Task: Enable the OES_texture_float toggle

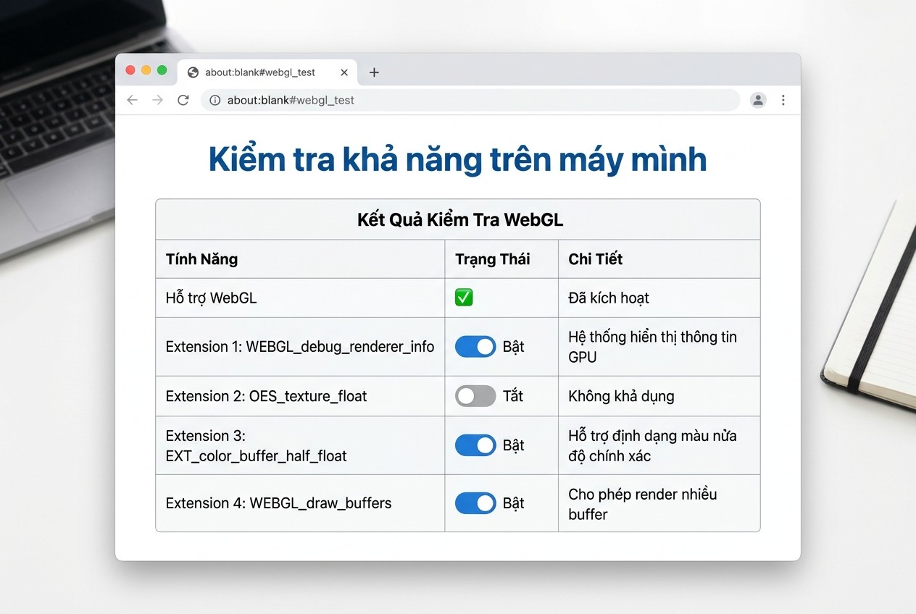Action: (475, 396)
